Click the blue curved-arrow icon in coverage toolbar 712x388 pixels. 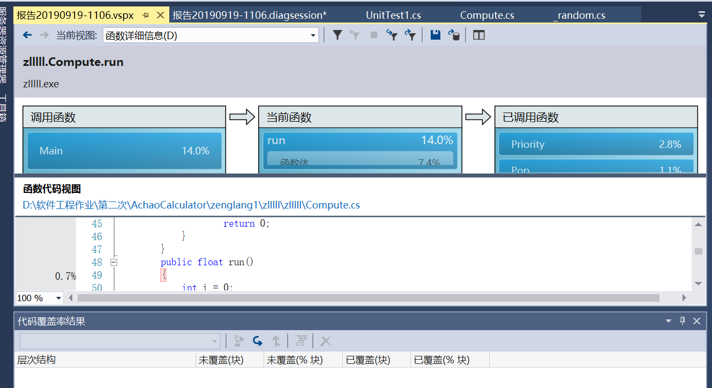tap(258, 341)
